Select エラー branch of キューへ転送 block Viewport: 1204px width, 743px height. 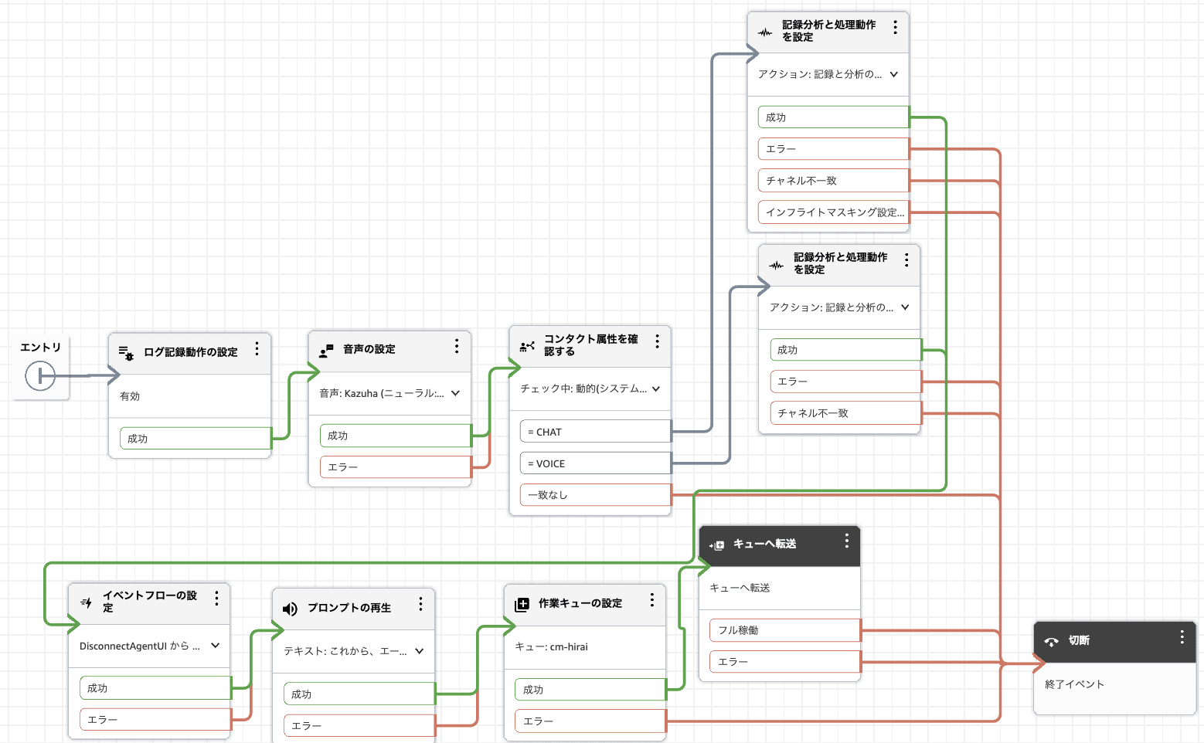[x=785, y=662]
